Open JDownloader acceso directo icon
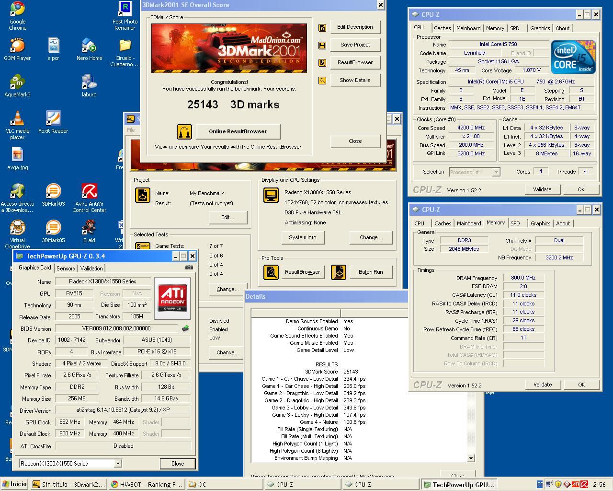613x491 pixels. pos(17,198)
